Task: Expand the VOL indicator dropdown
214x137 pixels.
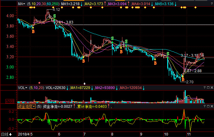Action: tap(23, 88)
